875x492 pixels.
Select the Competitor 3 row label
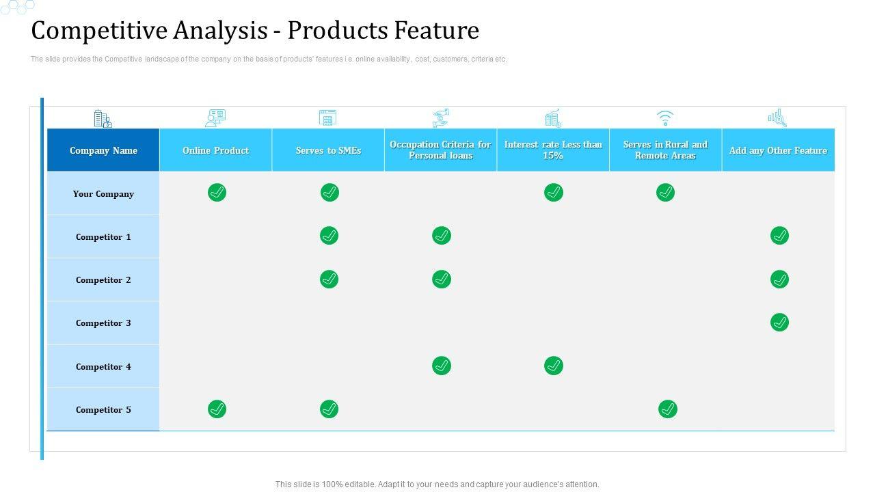103,323
